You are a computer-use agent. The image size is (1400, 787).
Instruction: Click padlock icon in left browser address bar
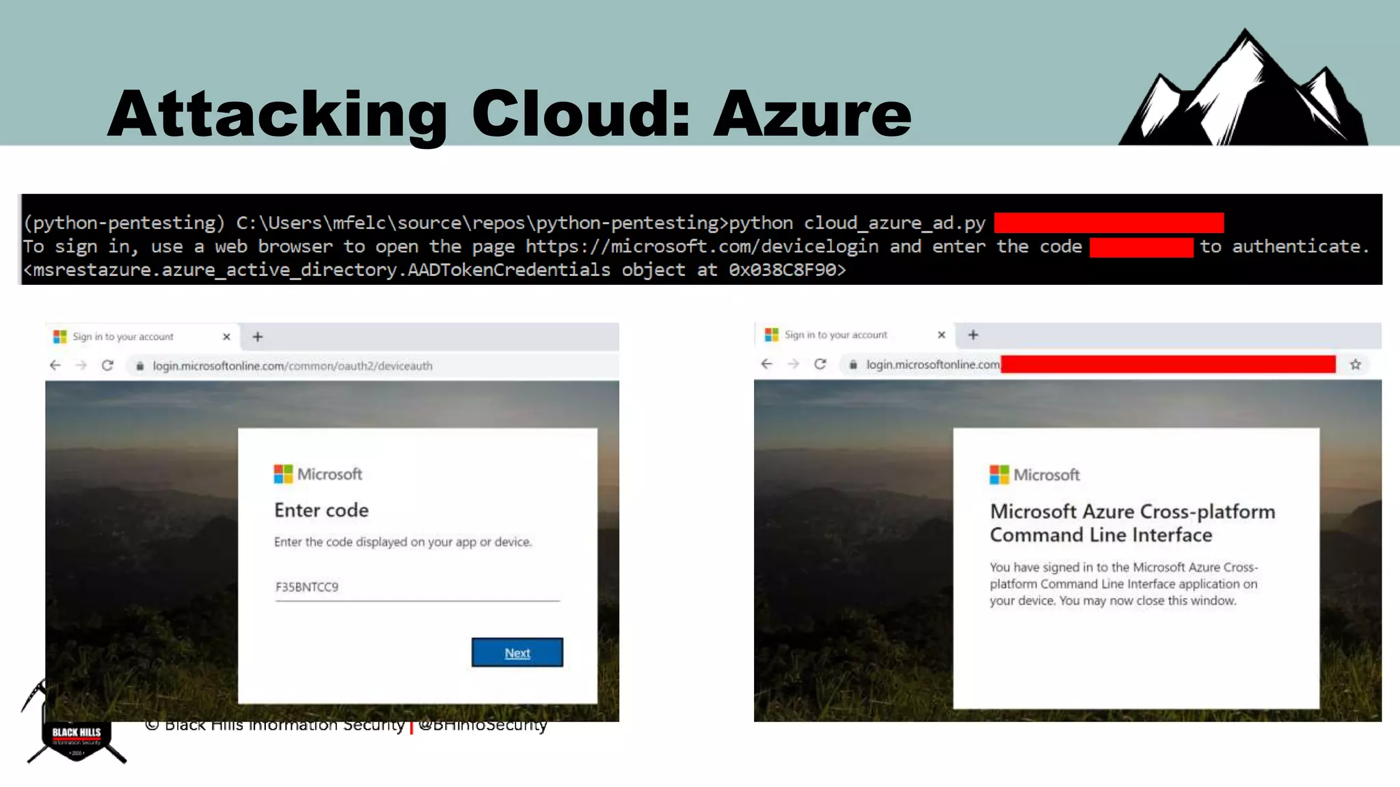click(140, 366)
